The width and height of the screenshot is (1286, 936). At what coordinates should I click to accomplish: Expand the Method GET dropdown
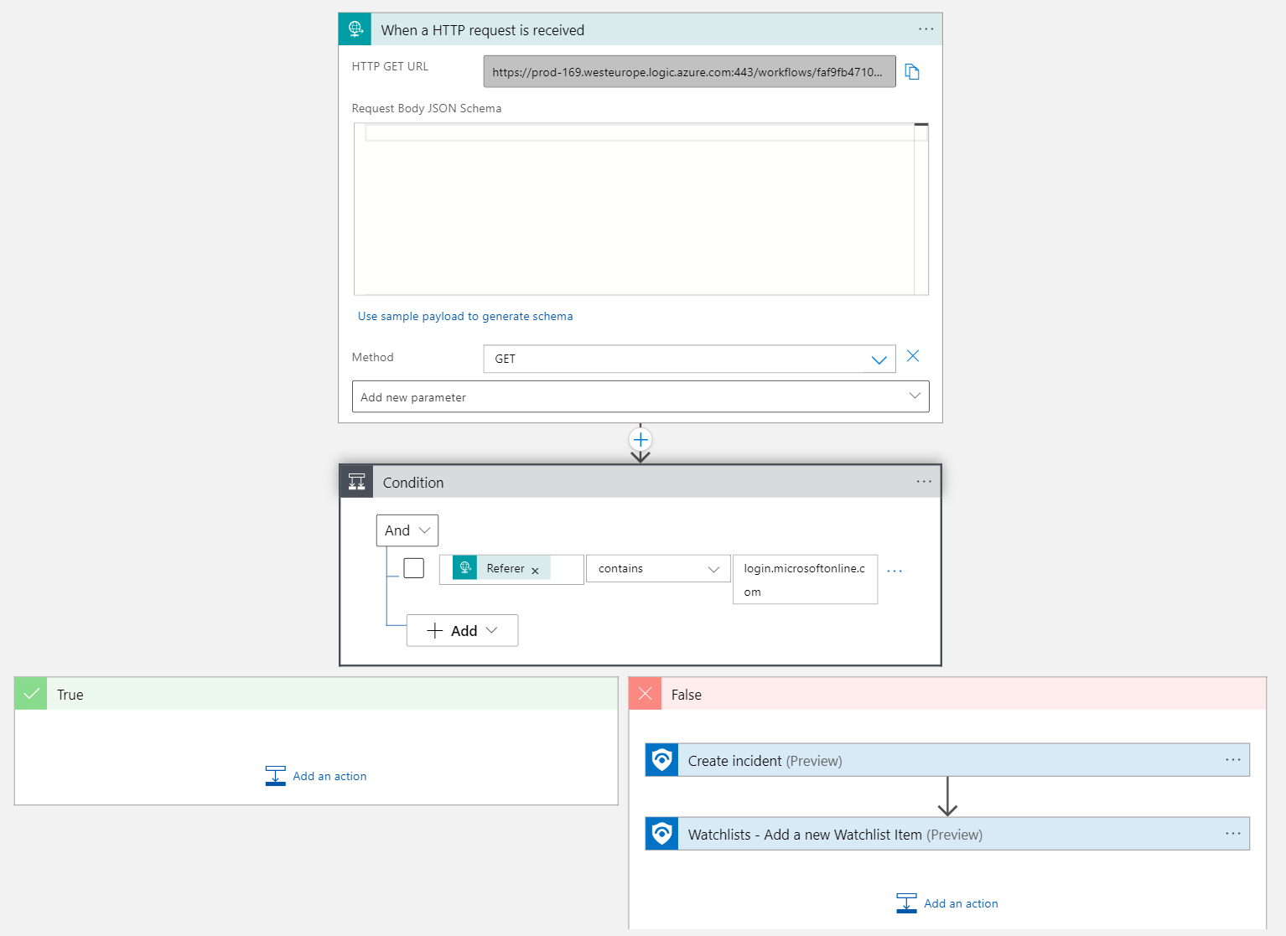[x=878, y=359]
